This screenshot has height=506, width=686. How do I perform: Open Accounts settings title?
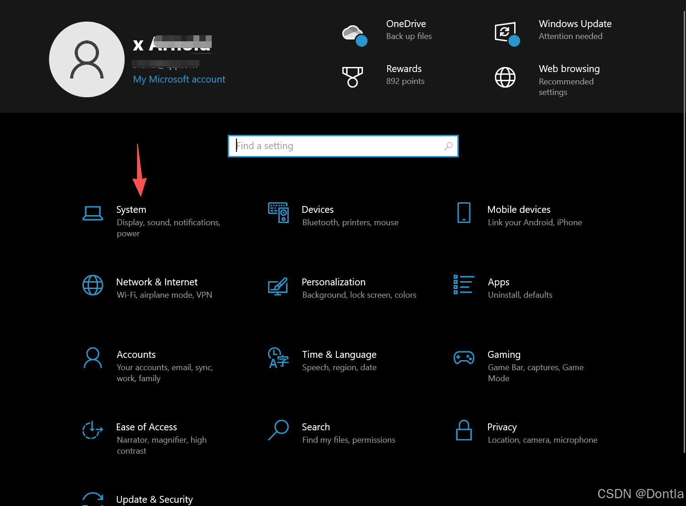[136, 355]
